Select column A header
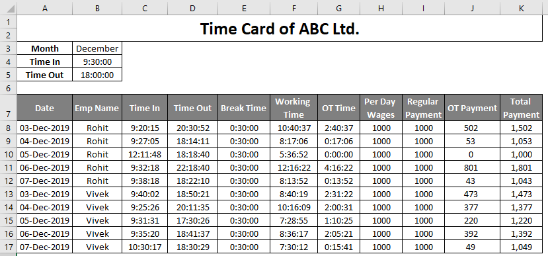 [45, 9]
